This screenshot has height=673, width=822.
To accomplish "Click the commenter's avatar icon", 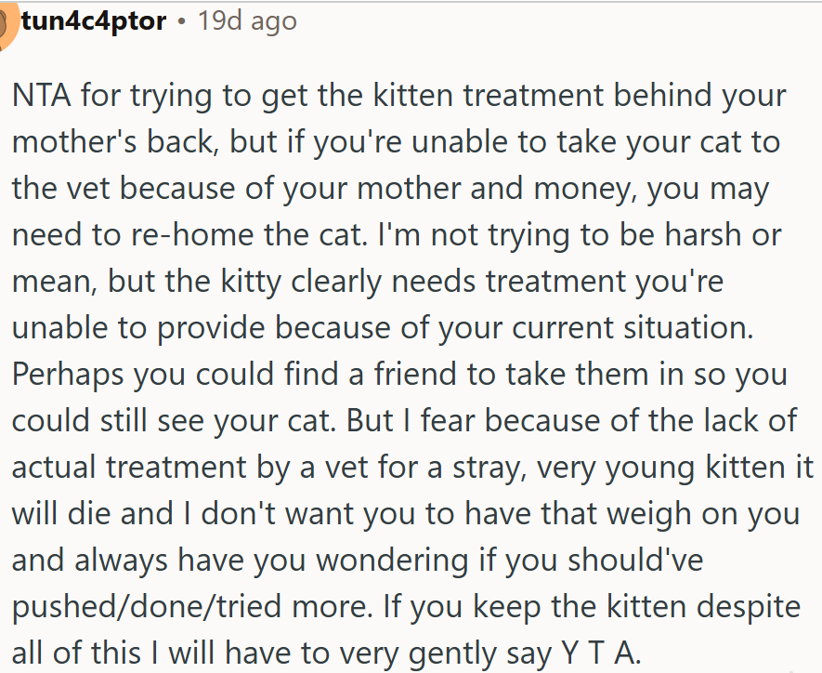I will [x=7, y=22].
